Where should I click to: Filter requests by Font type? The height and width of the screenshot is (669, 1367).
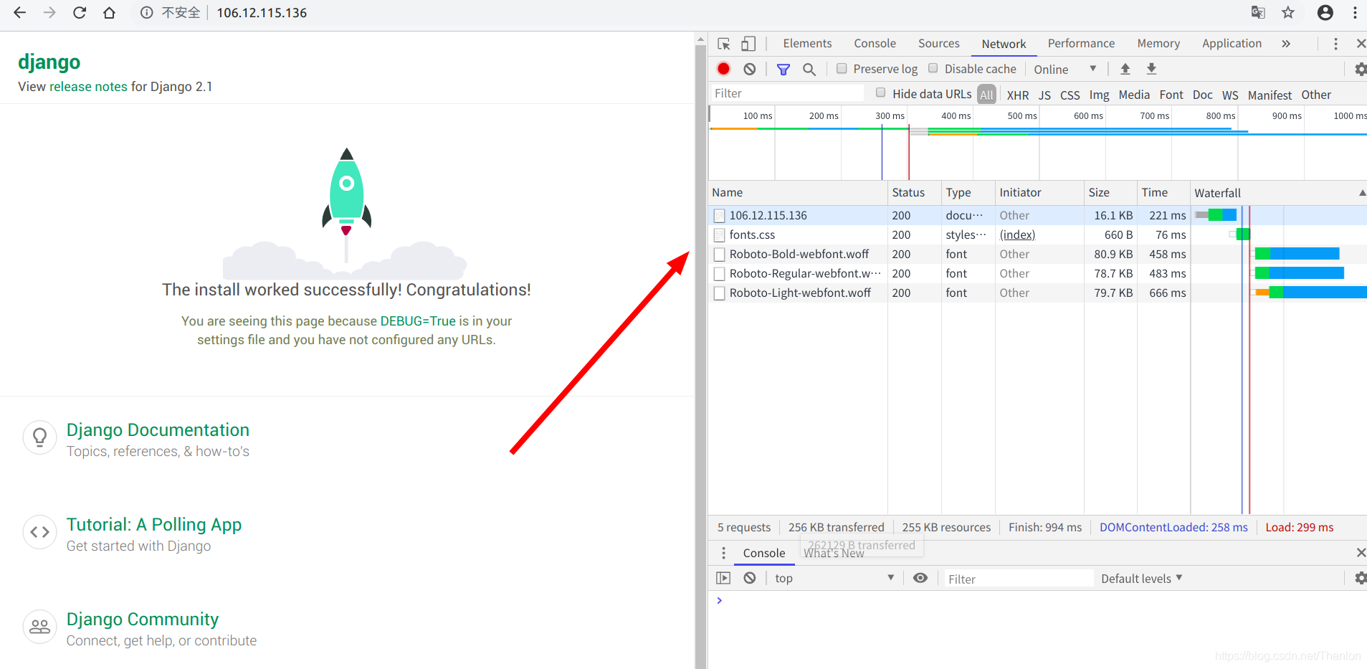tap(1171, 95)
